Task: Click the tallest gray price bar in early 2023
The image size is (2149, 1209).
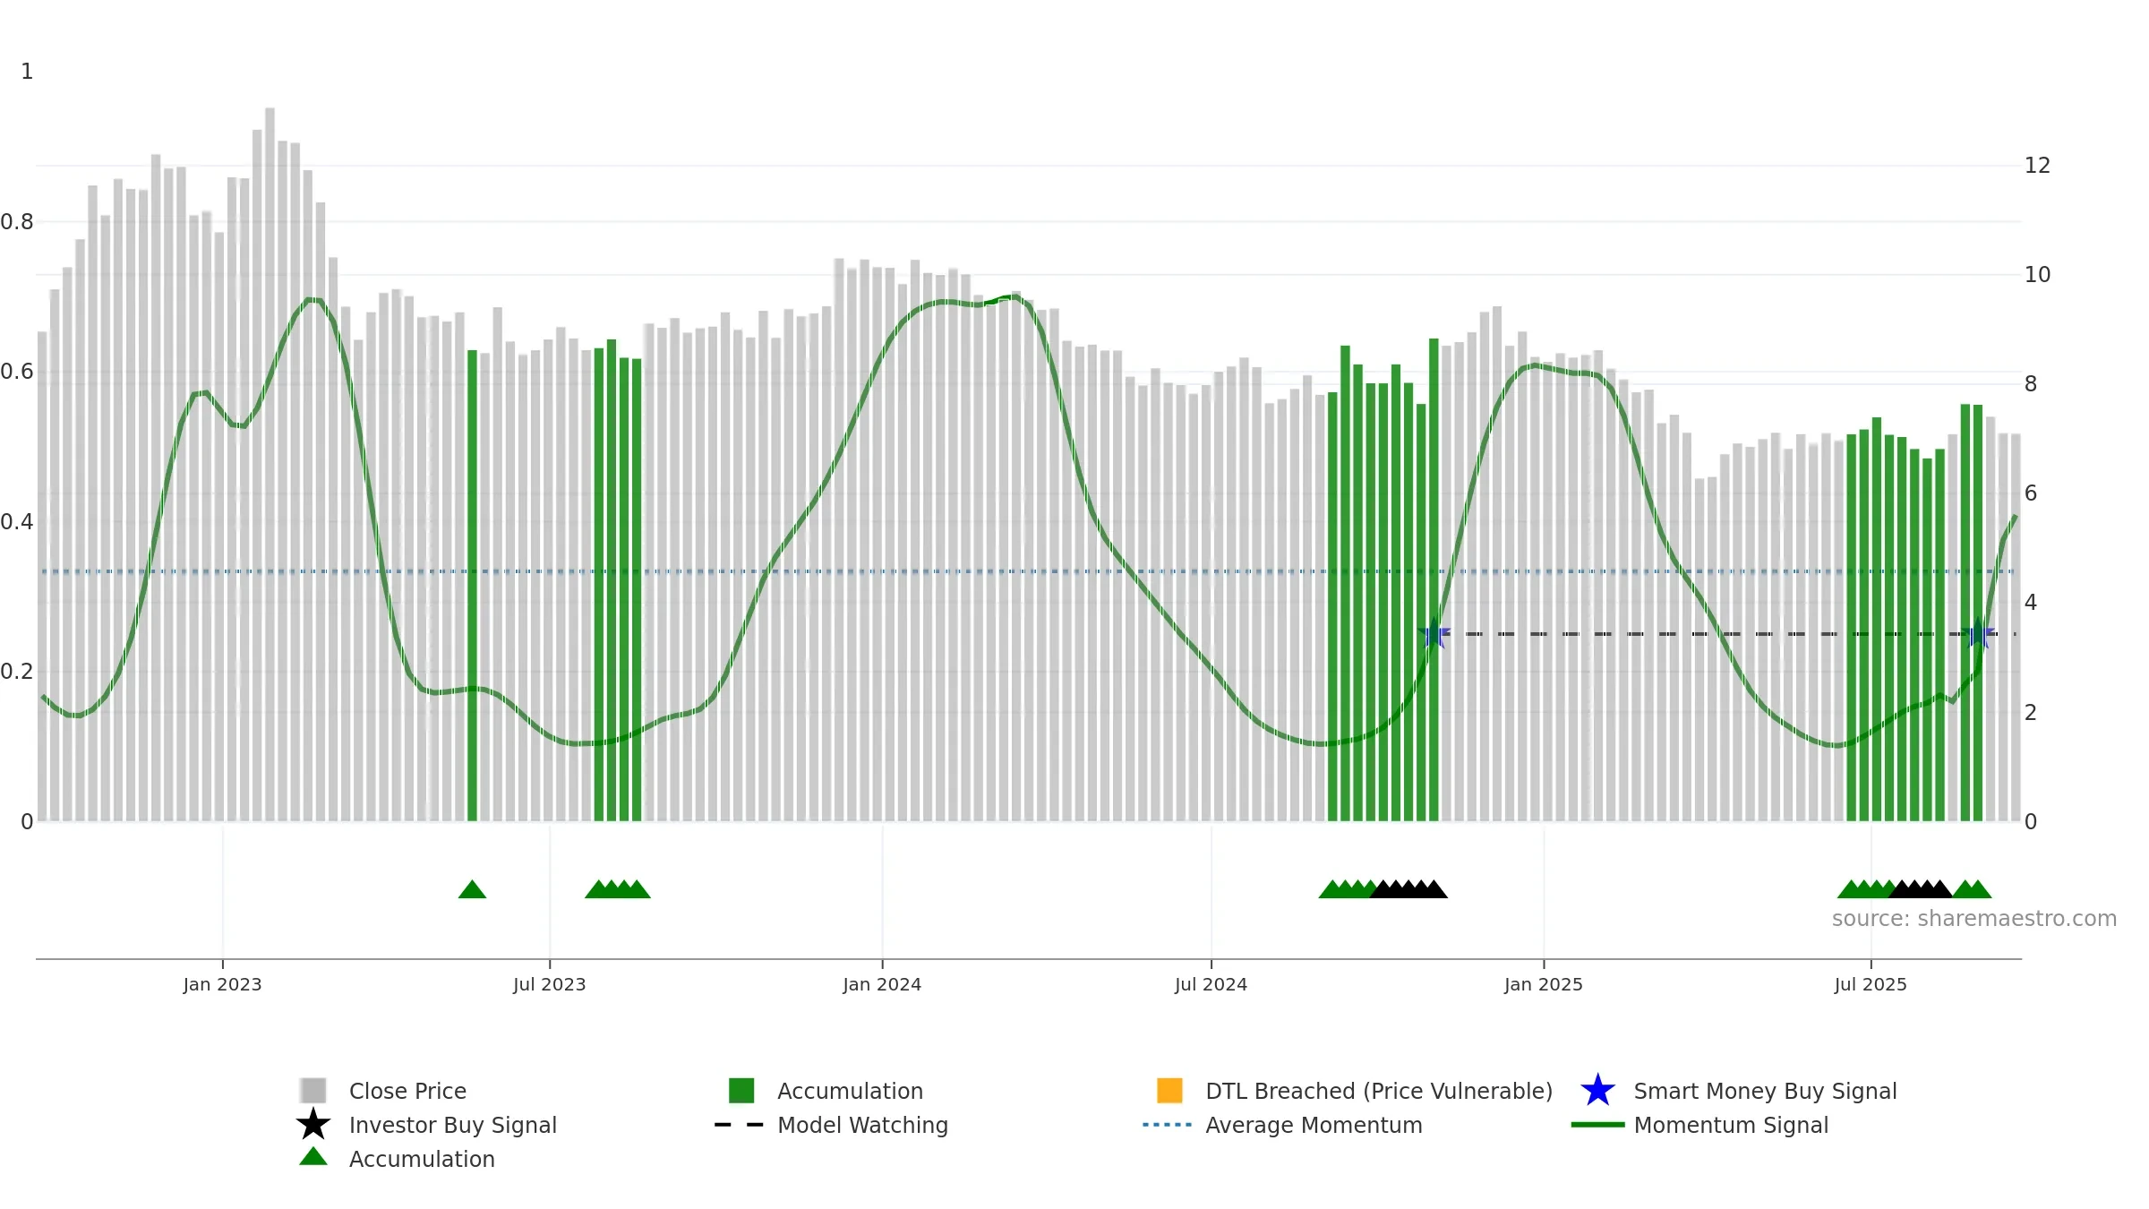Action: (270, 465)
